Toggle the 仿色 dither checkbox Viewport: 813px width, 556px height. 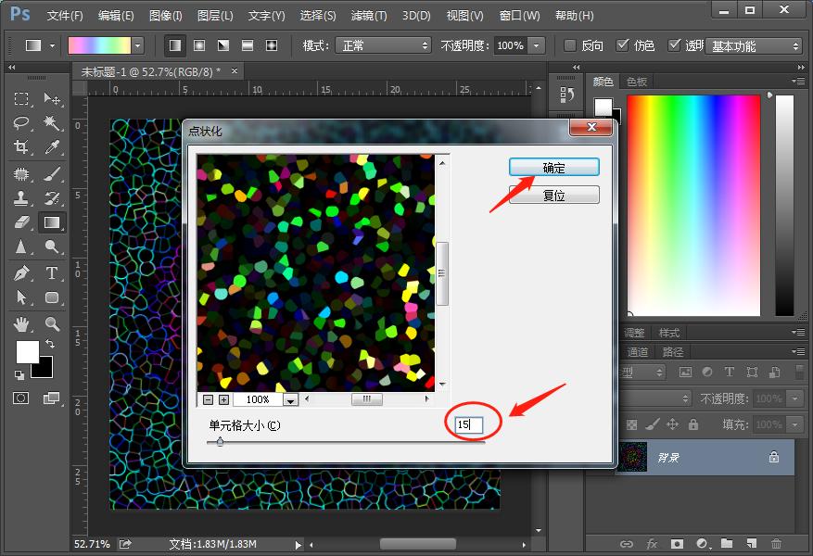[622, 45]
